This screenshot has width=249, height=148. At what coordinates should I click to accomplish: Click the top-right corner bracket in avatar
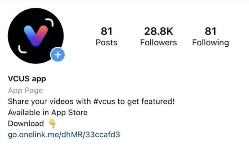[49, 22]
